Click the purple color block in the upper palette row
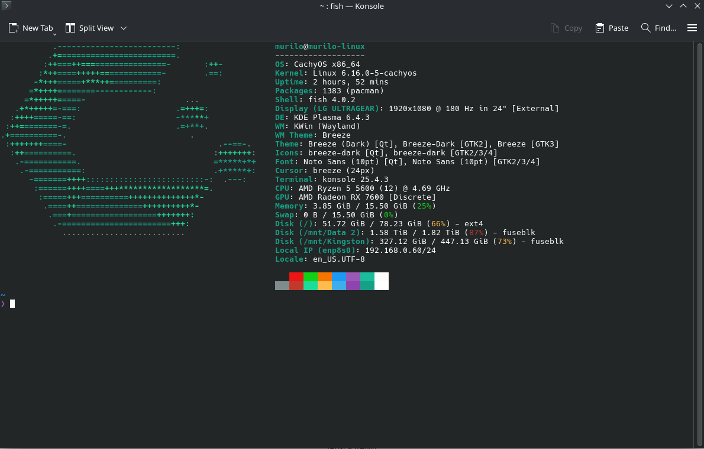The image size is (704, 449). click(353, 276)
